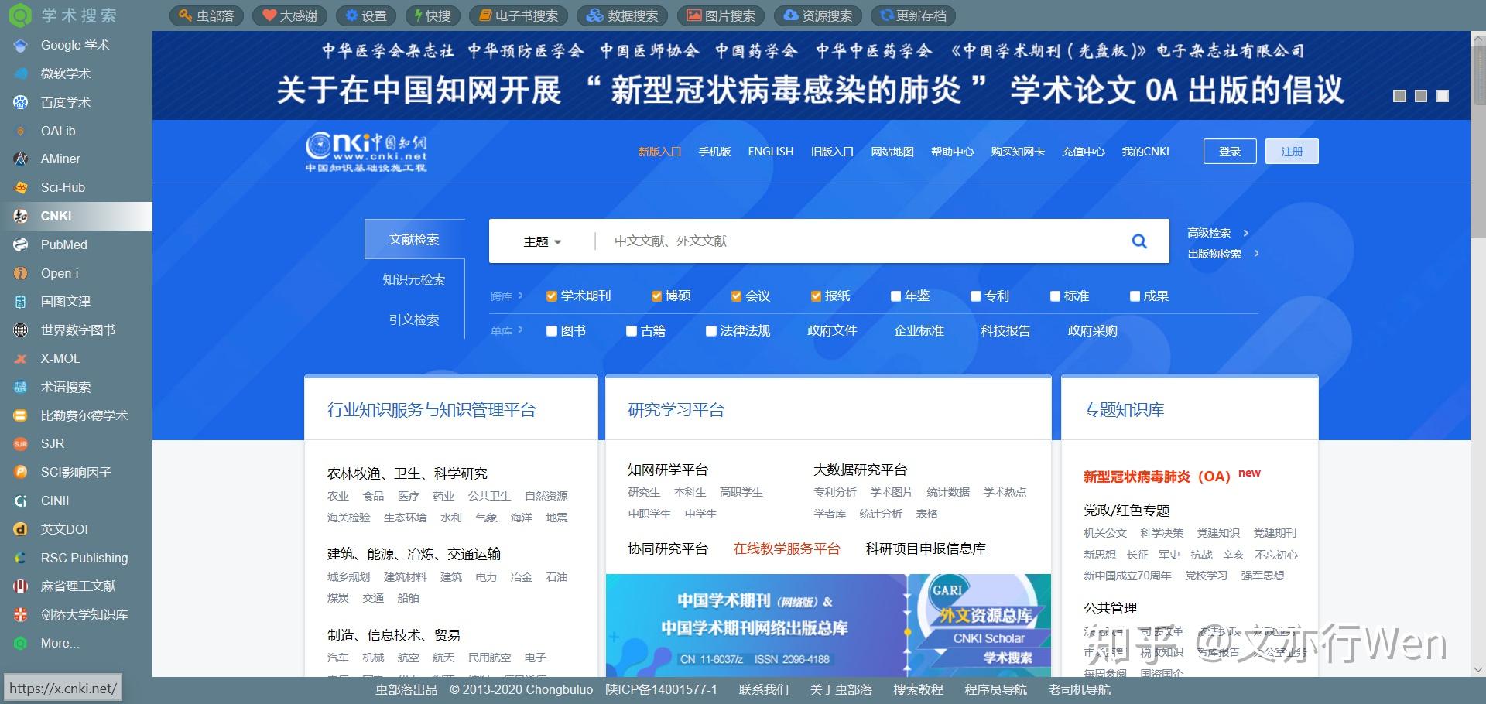The image size is (1486, 704).
Task: Click the 中国学术期刊 banner thumbnail
Action: coord(755,625)
